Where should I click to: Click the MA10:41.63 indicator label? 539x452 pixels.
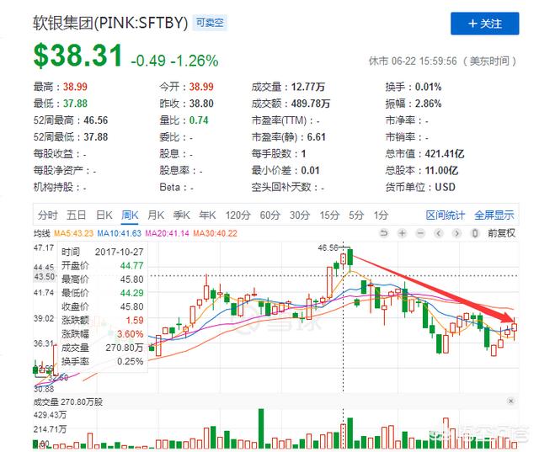pyautogui.click(x=120, y=233)
